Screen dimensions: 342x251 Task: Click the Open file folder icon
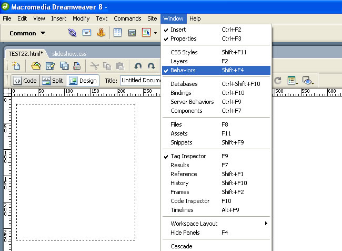tap(36, 66)
